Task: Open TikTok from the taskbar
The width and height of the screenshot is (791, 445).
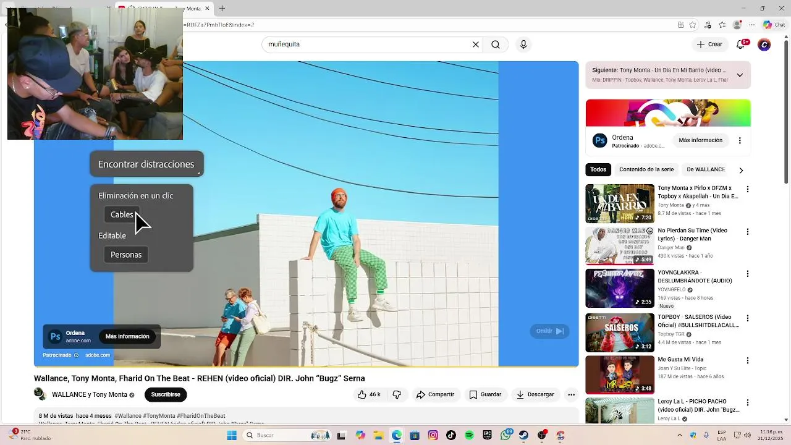Action: tap(451, 435)
